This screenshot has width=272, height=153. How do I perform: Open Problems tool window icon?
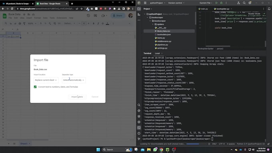[x=139, y=133]
